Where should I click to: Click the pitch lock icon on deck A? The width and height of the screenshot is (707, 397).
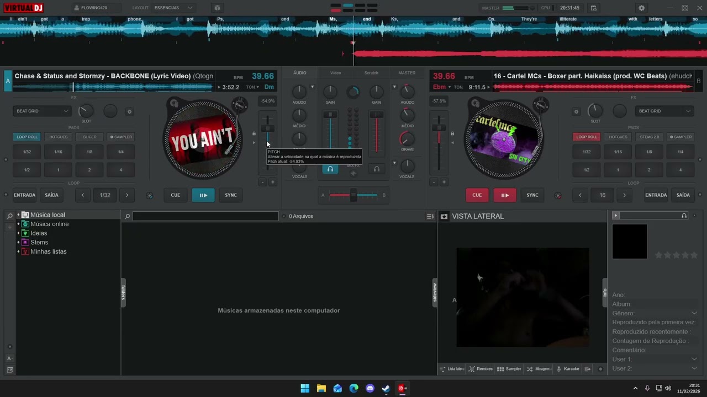(x=254, y=133)
